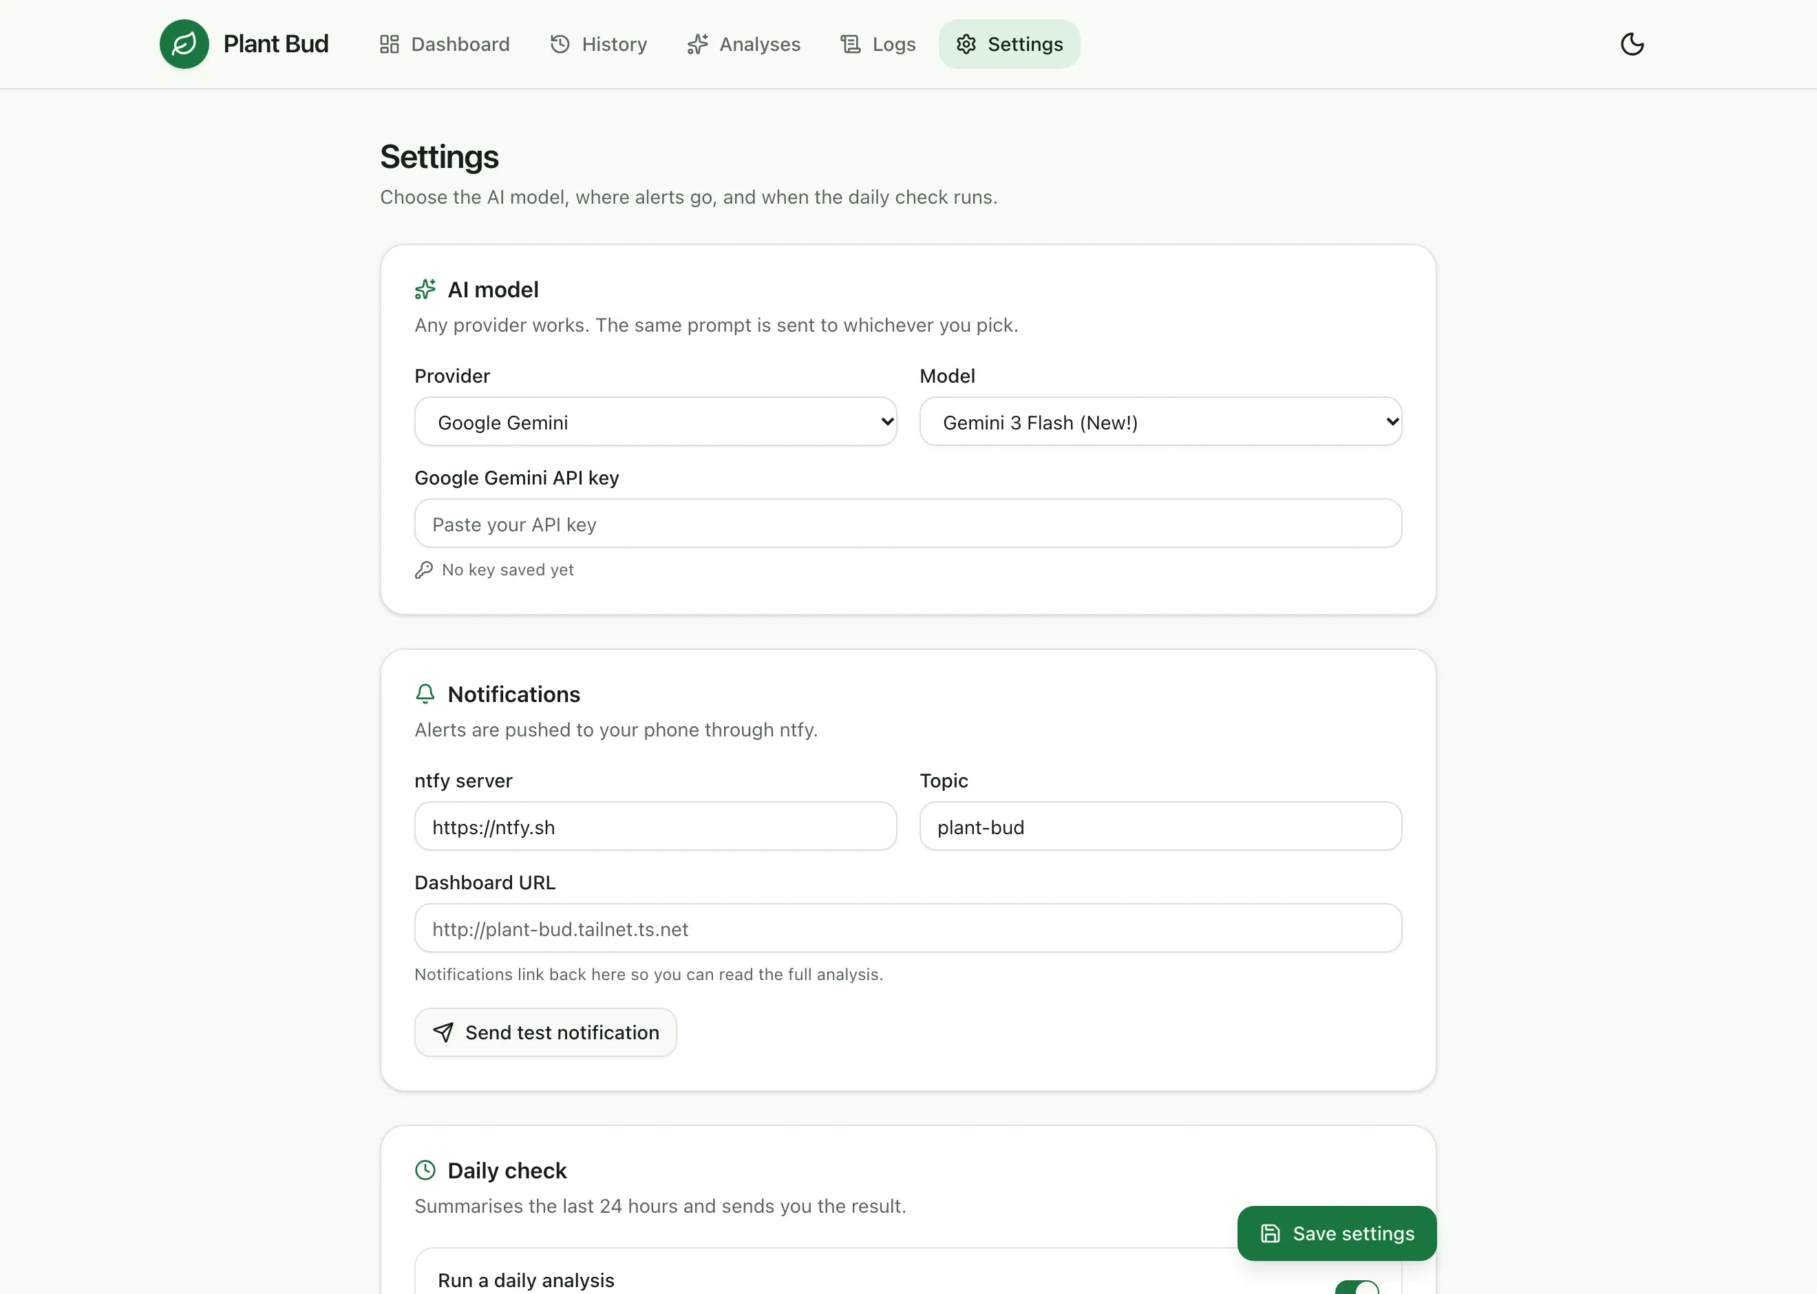Screen dimensions: 1817x1294
Task: Click the Summarises the last 24 hours text
Action: click(x=660, y=1207)
